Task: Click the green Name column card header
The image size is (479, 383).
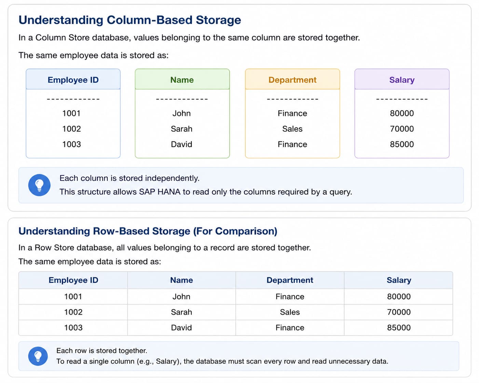Action: [182, 80]
